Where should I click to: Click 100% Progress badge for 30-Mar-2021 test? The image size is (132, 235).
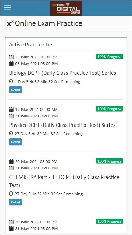click(x=109, y=221)
